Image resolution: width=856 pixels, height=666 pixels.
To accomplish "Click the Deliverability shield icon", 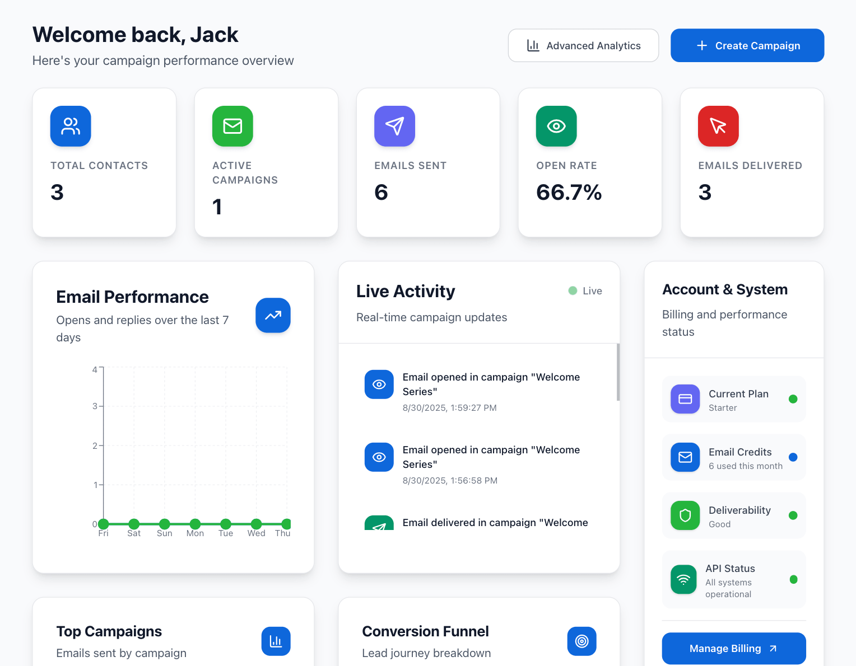I will coord(685,515).
